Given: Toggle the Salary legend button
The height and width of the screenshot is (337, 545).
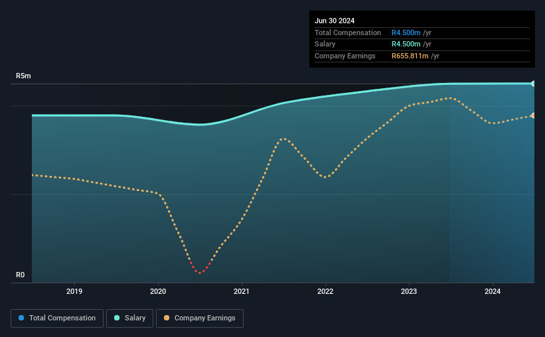Looking at the screenshot, I should coord(129,318).
